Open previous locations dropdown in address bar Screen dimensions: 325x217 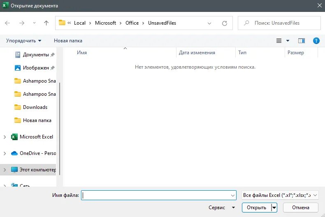point(209,23)
